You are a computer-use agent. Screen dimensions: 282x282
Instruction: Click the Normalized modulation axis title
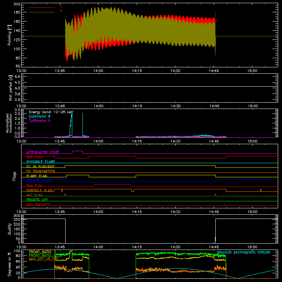pos(9,123)
